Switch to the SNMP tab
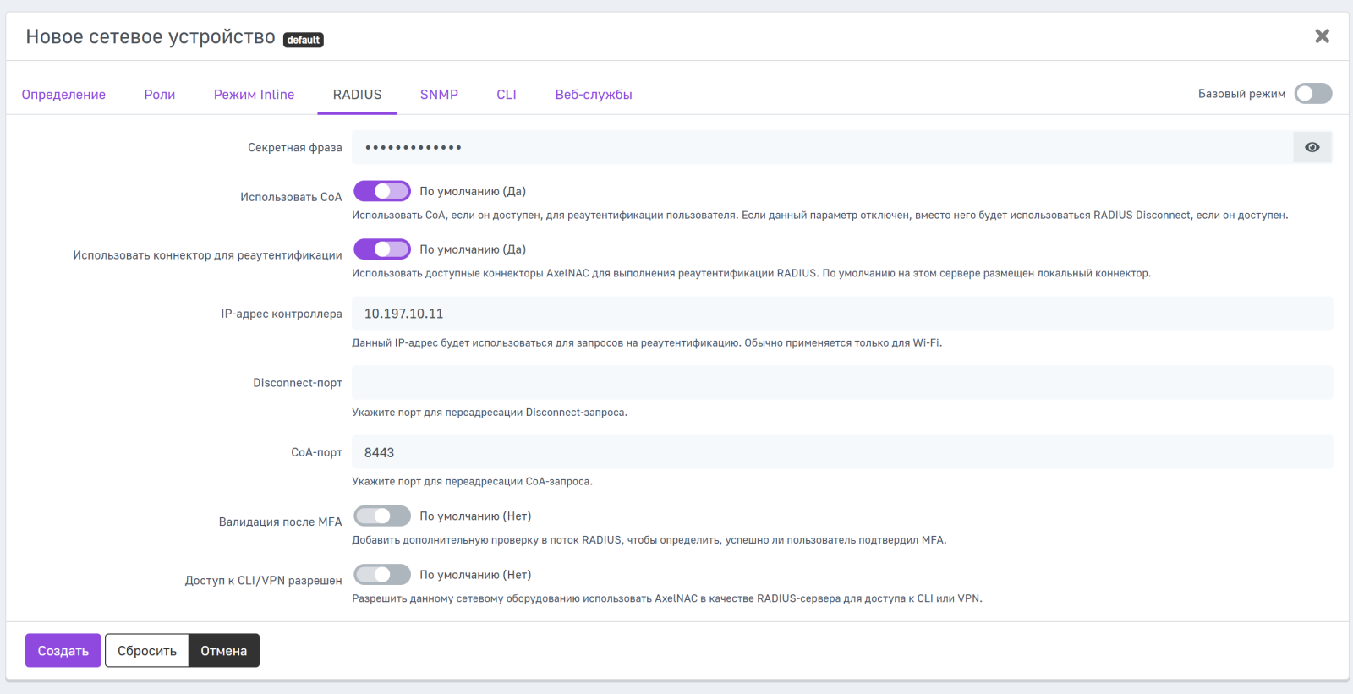 pyautogui.click(x=439, y=95)
